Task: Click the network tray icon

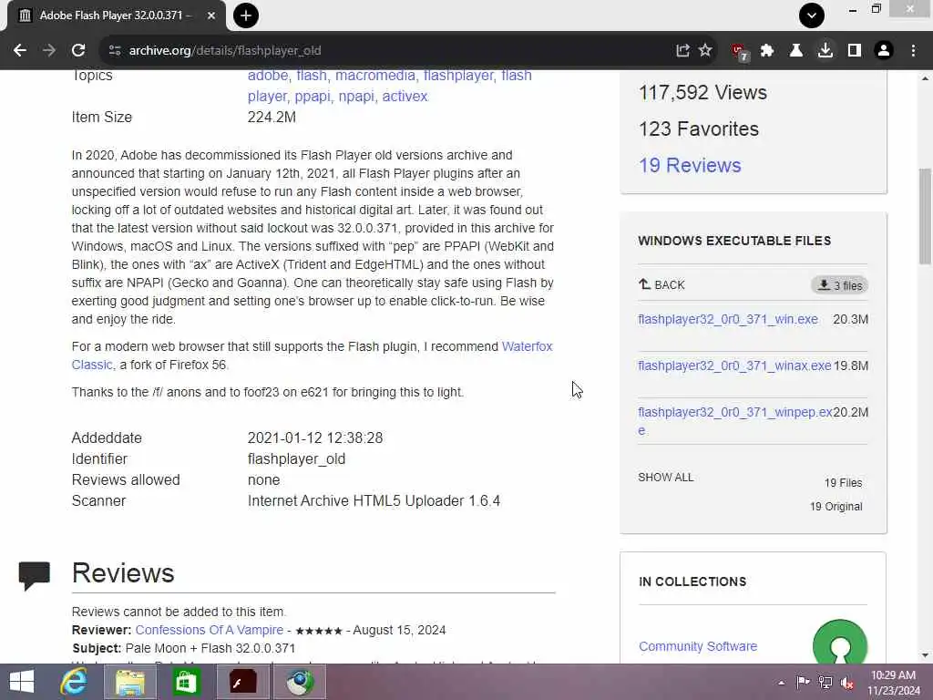Action: [825, 682]
